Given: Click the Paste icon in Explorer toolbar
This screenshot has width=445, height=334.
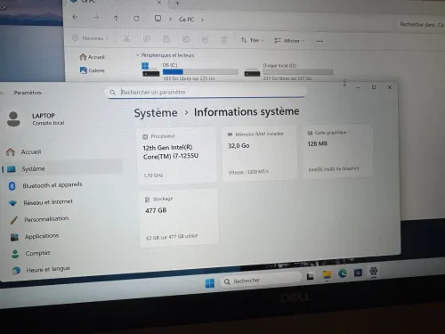Looking at the screenshot, I should point(166,39).
